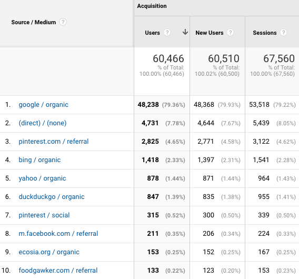Select total users value 60,466
The width and height of the screenshot is (299, 279).
(x=168, y=58)
